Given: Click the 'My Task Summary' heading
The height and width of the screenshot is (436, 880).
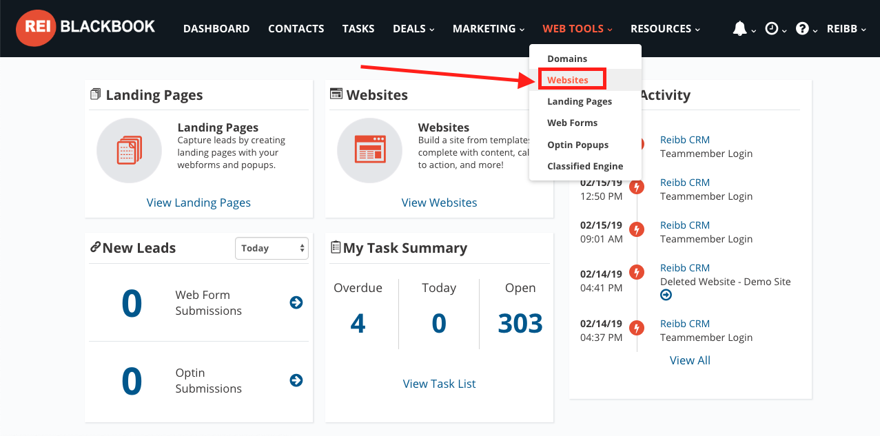Looking at the screenshot, I should [x=405, y=248].
